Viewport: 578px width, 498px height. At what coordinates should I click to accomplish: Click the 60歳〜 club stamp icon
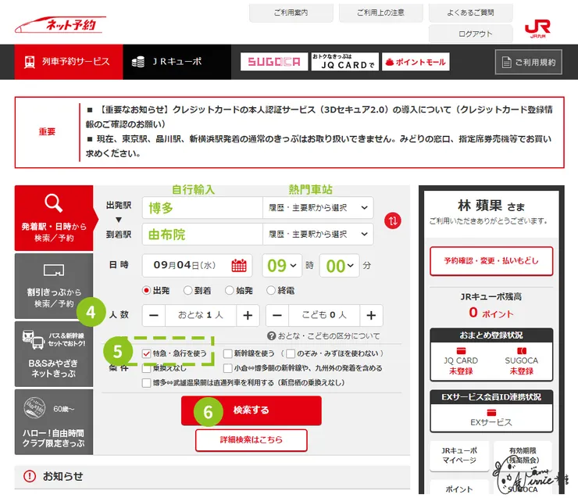(x=34, y=408)
